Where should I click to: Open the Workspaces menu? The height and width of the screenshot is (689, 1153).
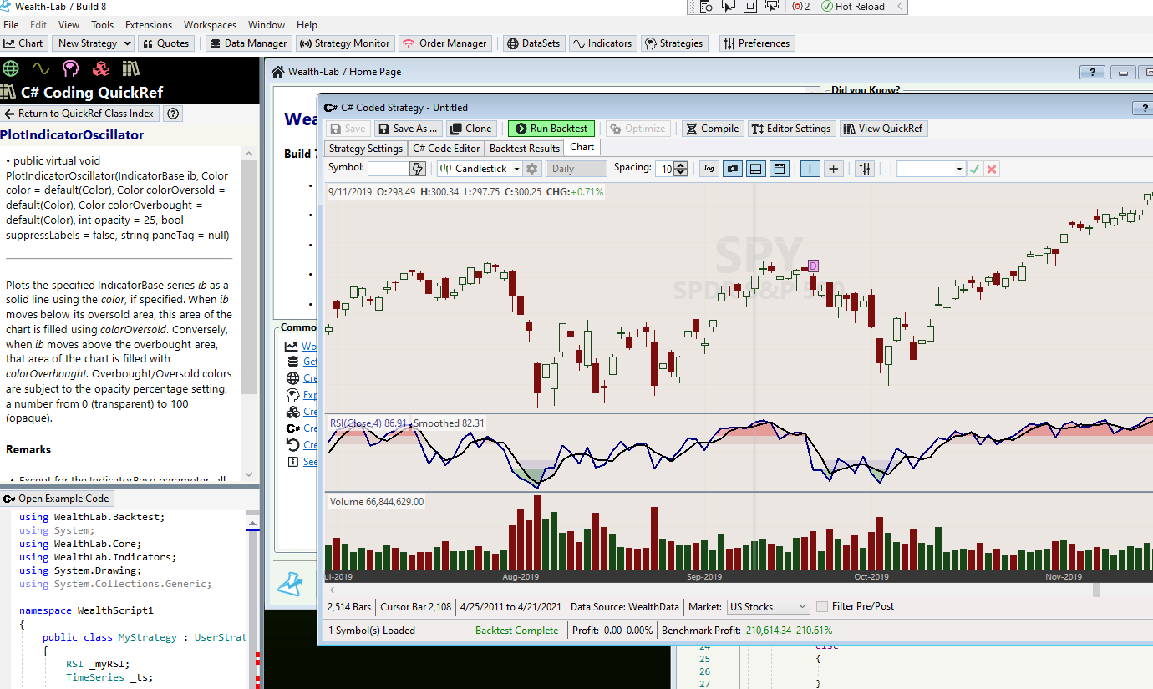coord(211,25)
